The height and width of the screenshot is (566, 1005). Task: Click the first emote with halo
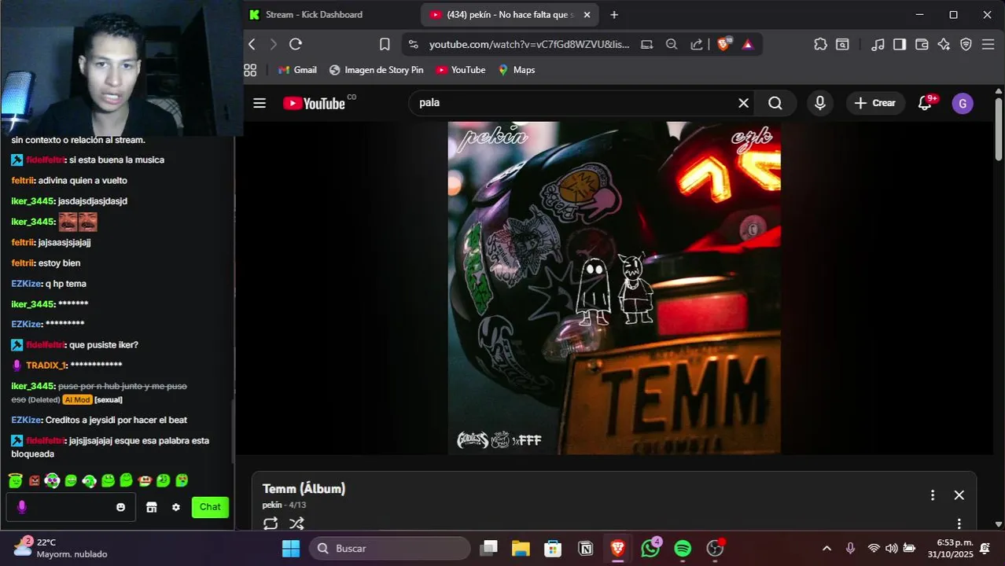[15, 480]
